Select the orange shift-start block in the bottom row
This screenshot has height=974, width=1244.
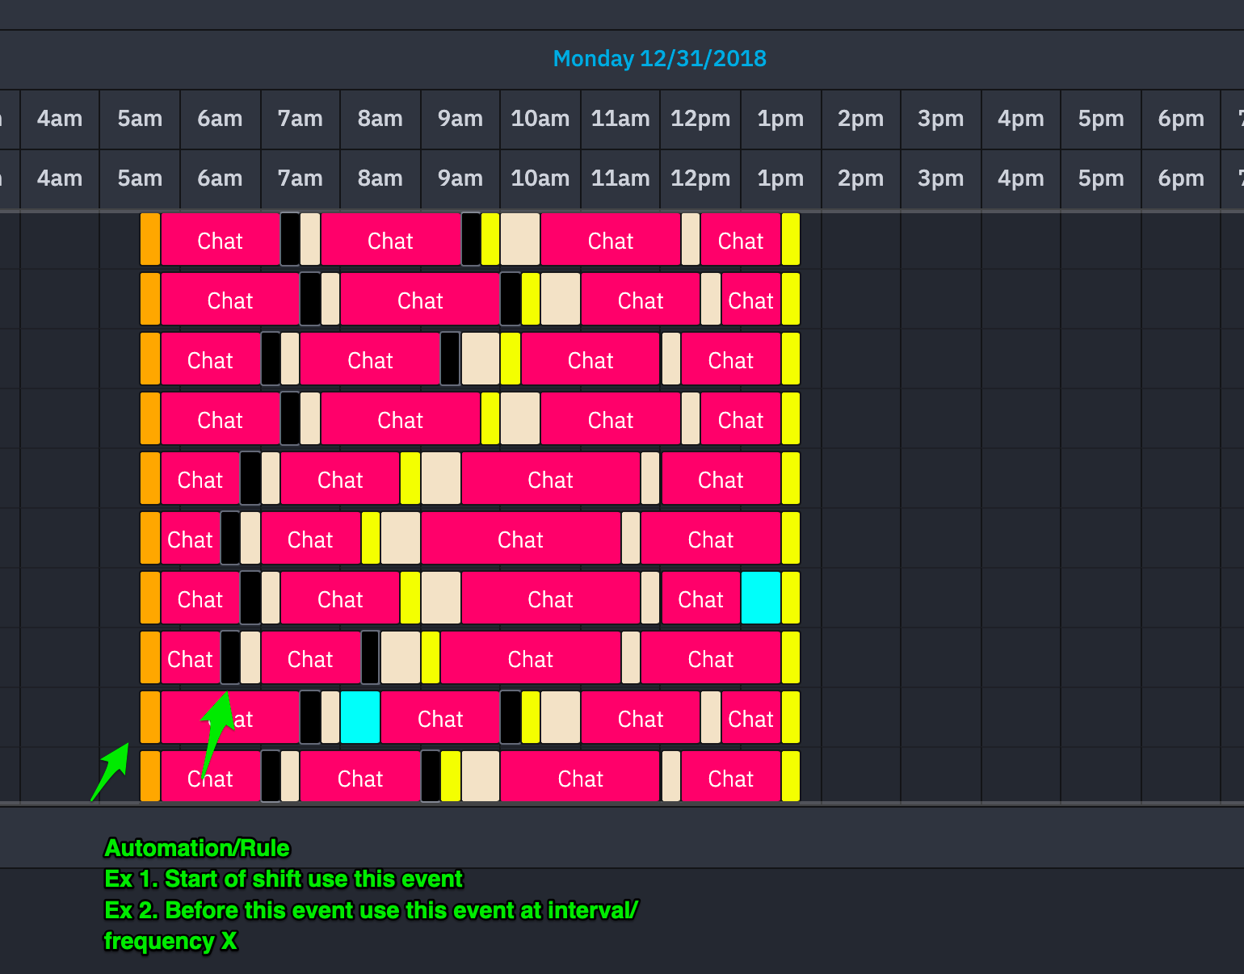point(150,777)
